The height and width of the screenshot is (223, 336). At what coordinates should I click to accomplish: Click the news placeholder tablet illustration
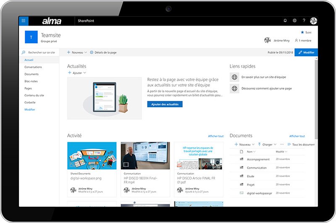105,99
